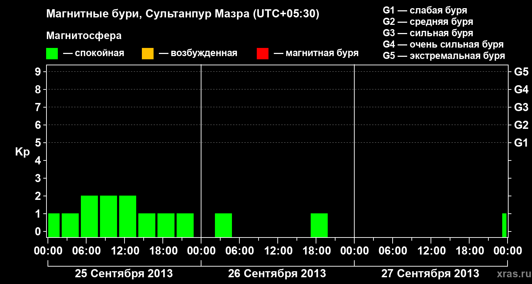Click the 'Магнитосфера' heading
This screenshot has height=284, width=532.
click(84, 35)
